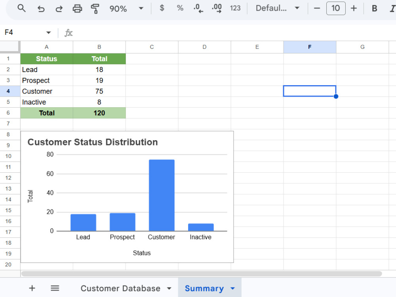Select column D header
396x297 pixels.
point(205,47)
